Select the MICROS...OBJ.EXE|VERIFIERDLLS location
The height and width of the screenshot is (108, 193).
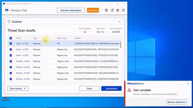pos(96,73)
